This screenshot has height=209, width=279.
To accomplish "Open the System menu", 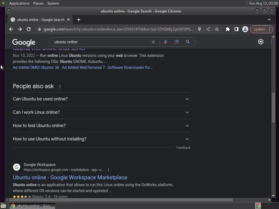I will 53,3.
